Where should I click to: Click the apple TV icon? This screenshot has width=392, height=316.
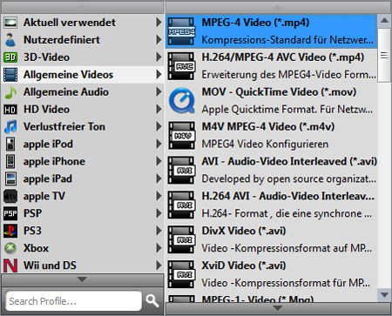point(10,197)
